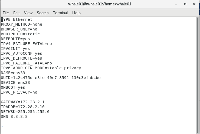The height and width of the screenshot is (134, 200).
Task: Click the GATEWAY=172.28.2.1 line
Action: point(22,102)
